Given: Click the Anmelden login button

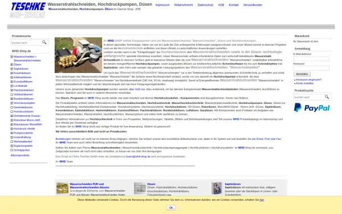Looking at the screenshot, I should pos(302,74).
